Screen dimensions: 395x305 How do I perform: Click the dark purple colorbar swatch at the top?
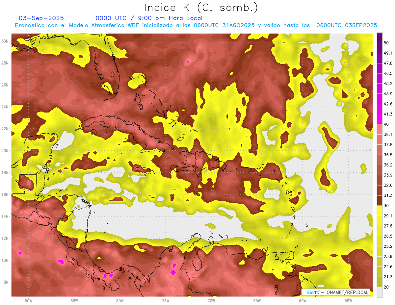click(380, 38)
